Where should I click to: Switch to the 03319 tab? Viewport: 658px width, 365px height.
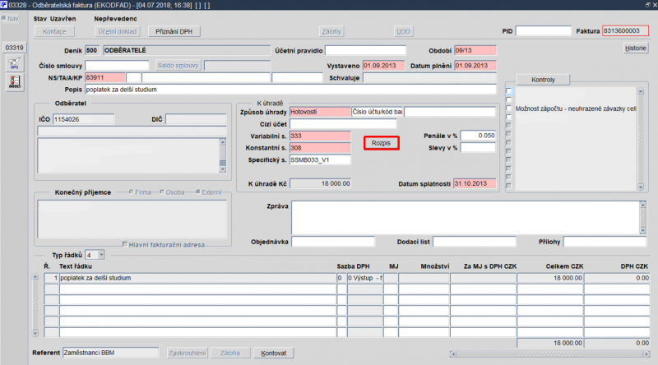tap(14, 48)
